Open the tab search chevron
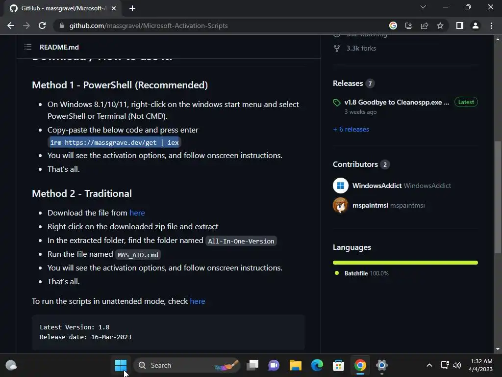The width and height of the screenshot is (502, 377). click(423, 7)
